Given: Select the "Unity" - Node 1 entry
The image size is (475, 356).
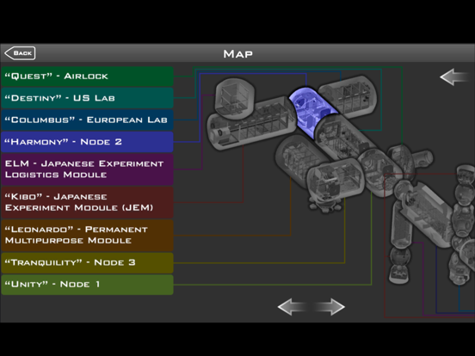Looking at the screenshot, I should pos(87,285).
